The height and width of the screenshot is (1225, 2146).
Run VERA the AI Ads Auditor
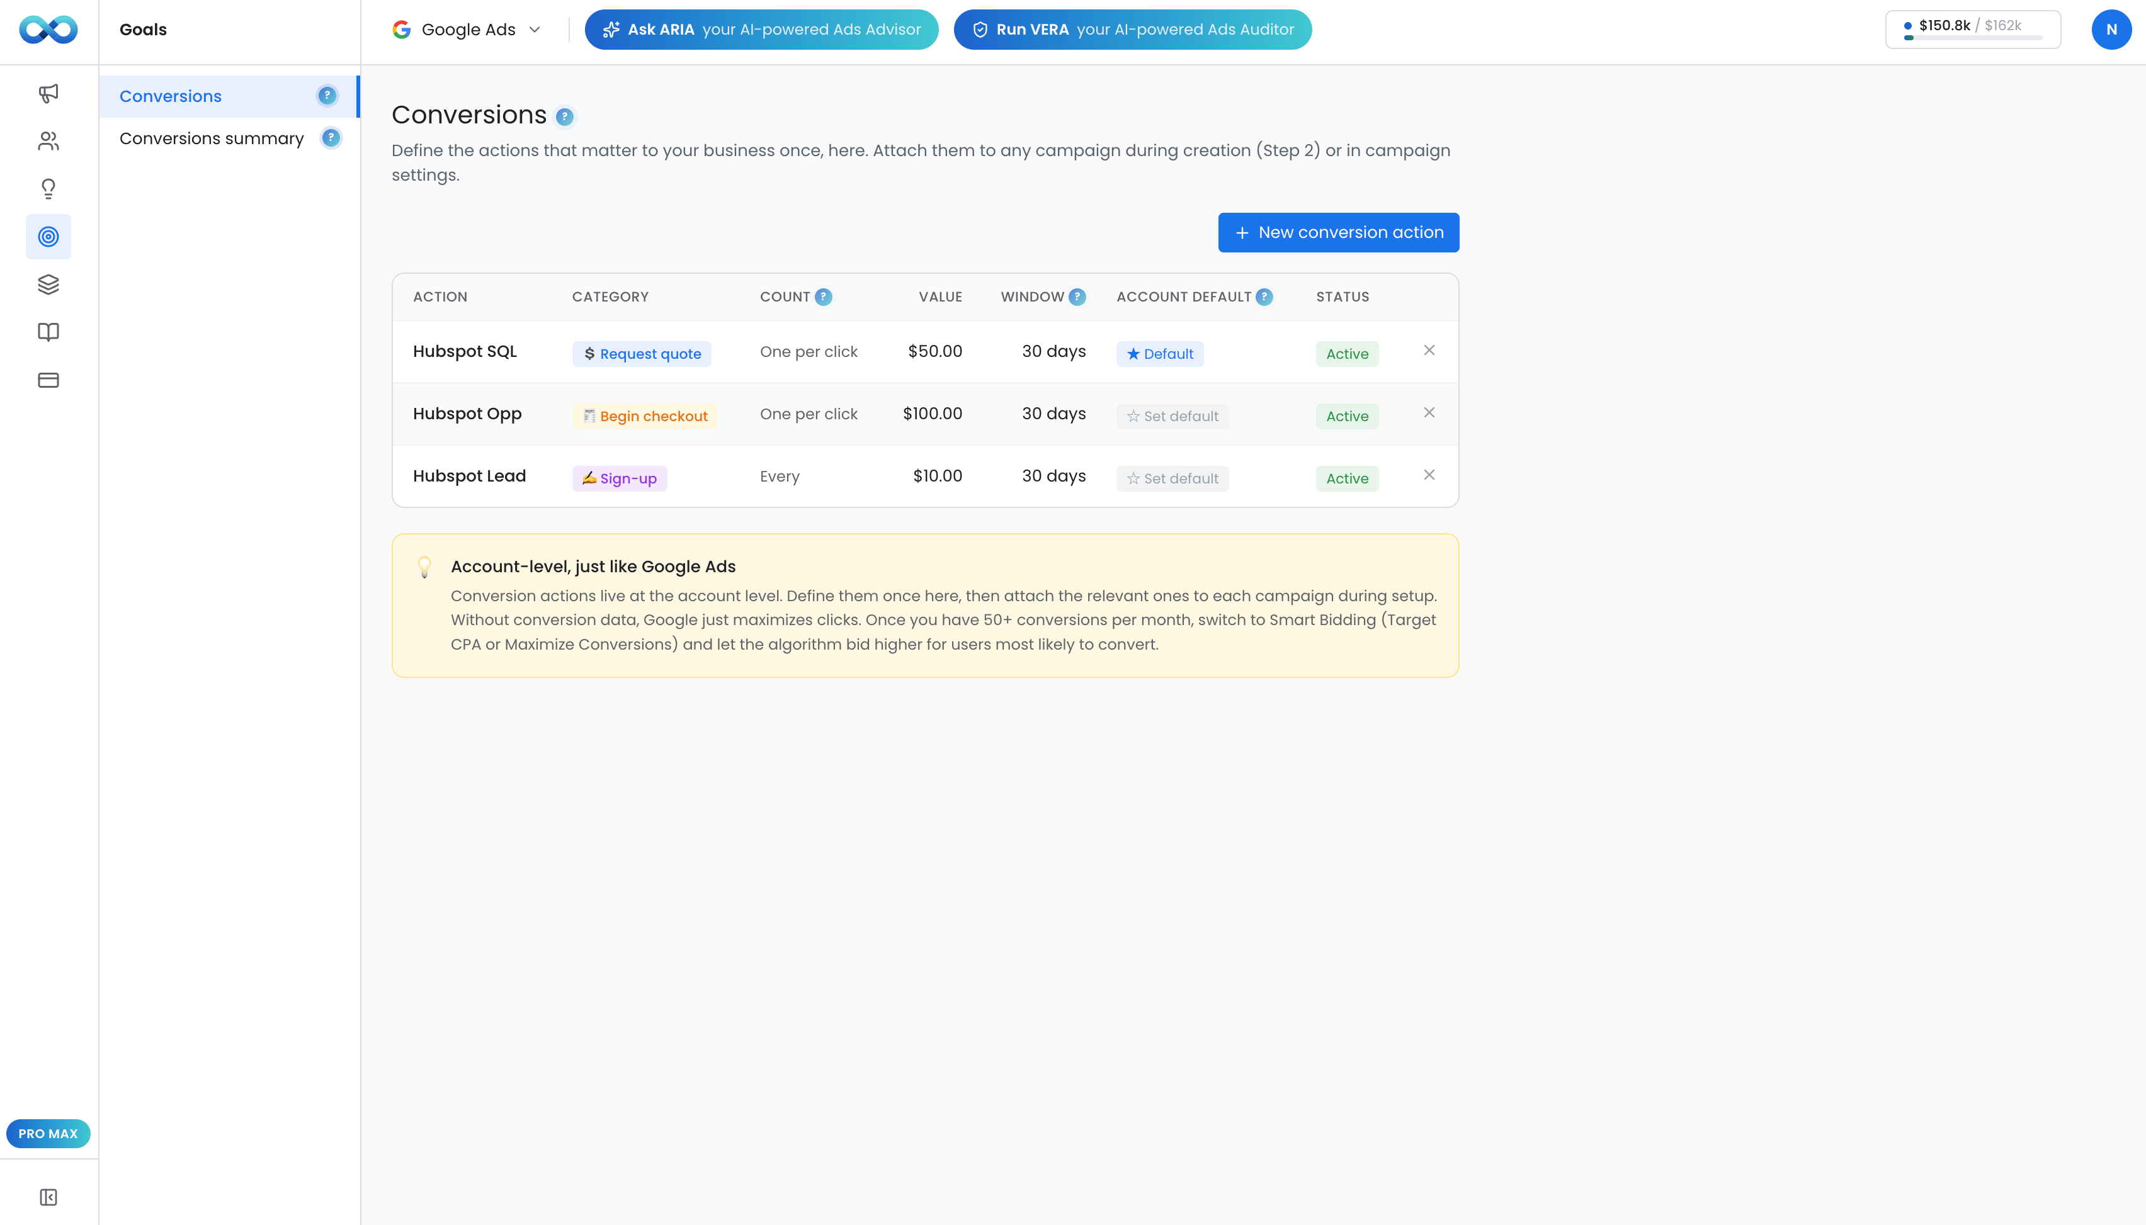point(1133,30)
